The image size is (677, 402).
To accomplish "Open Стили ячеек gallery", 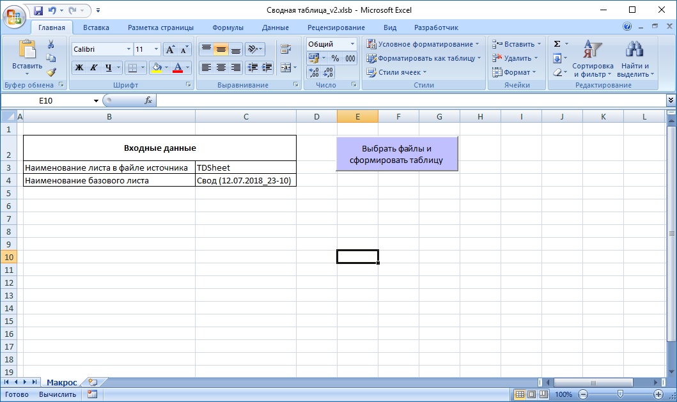I will tap(396, 72).
